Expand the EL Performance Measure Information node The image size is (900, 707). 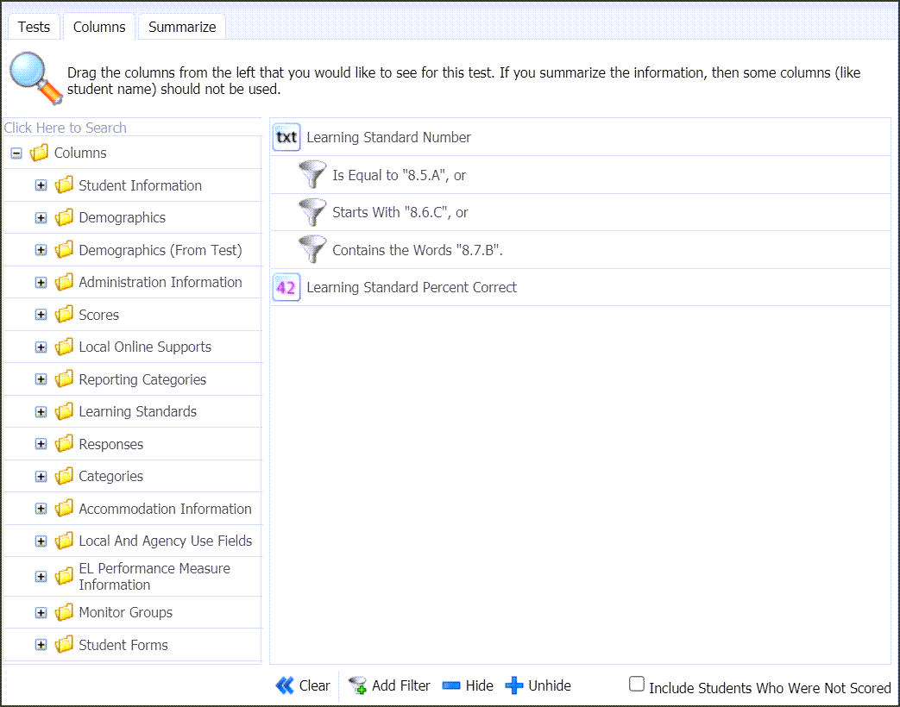pos(41,577)
